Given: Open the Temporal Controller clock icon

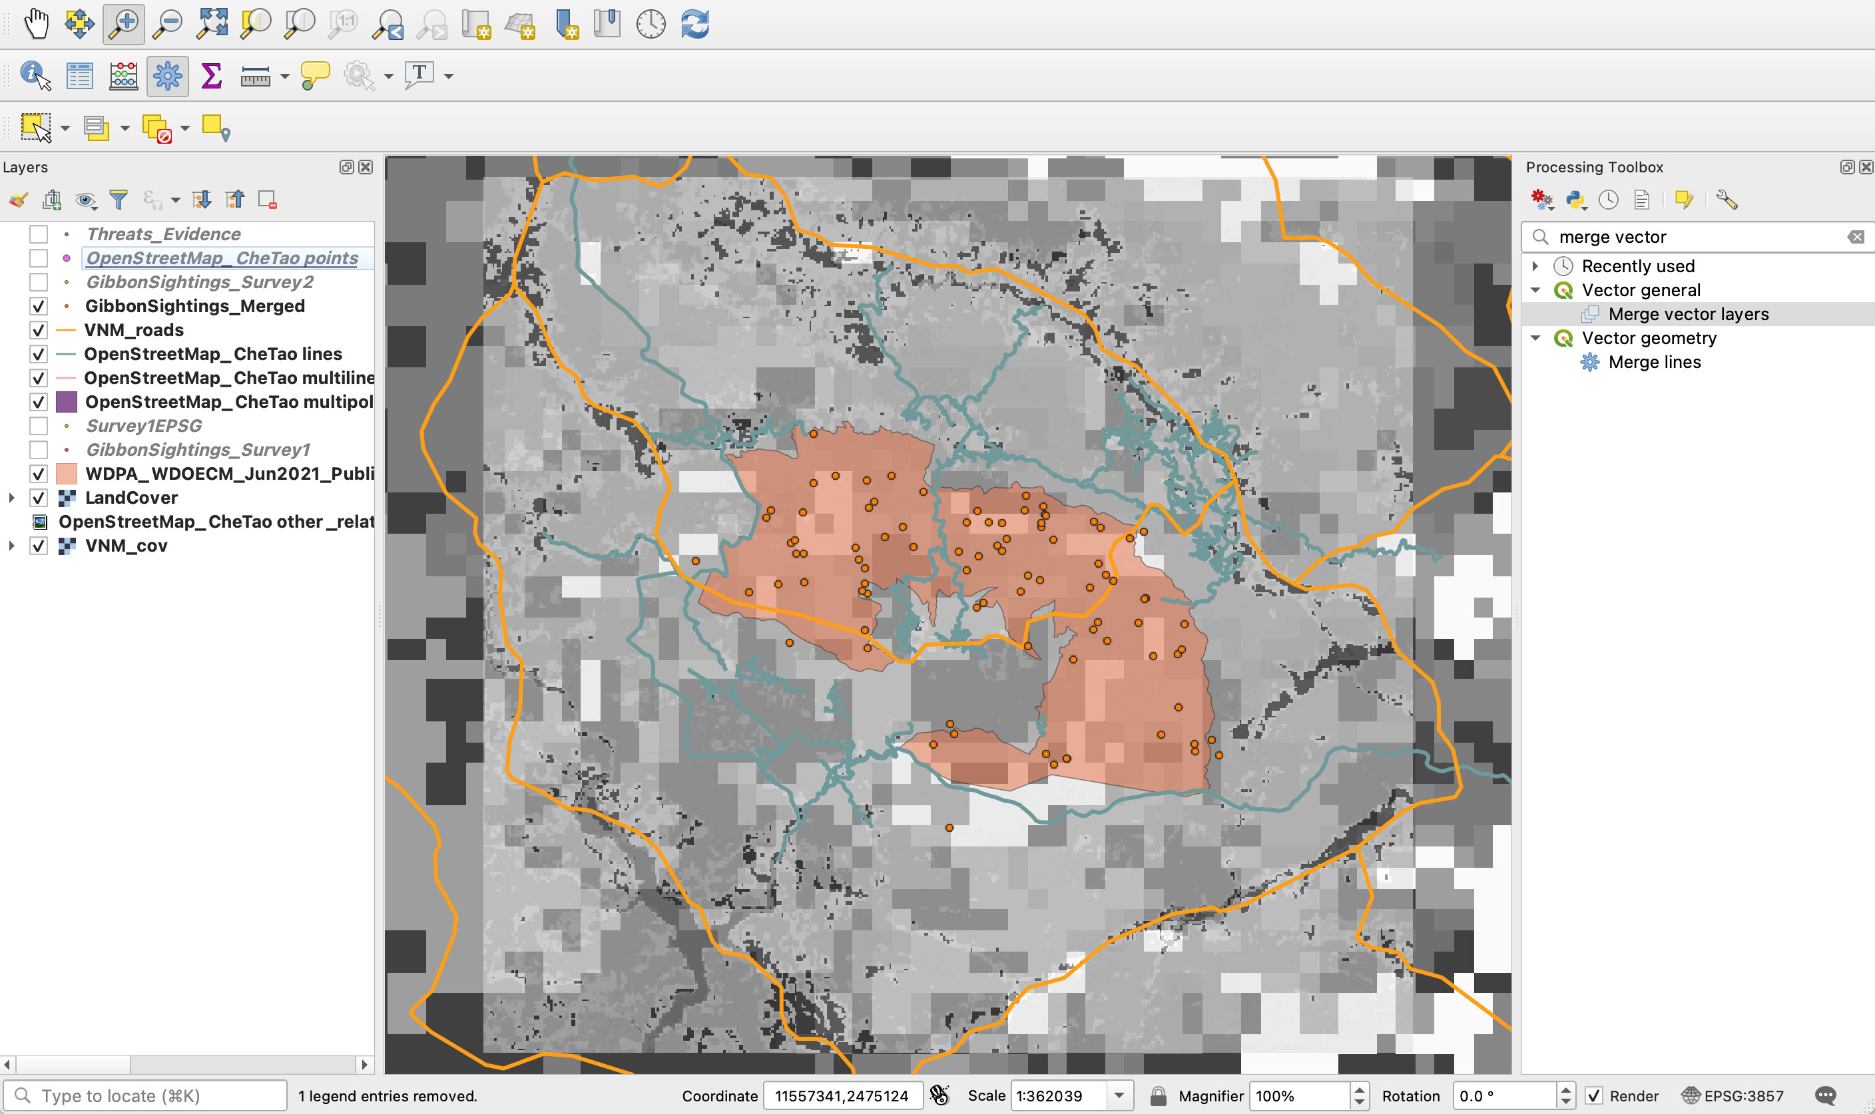Looking at the screenshot, I should [651, 24].
